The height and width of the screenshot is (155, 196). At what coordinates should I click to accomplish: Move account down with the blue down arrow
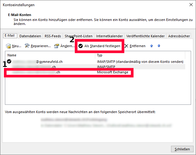point(159,46)
